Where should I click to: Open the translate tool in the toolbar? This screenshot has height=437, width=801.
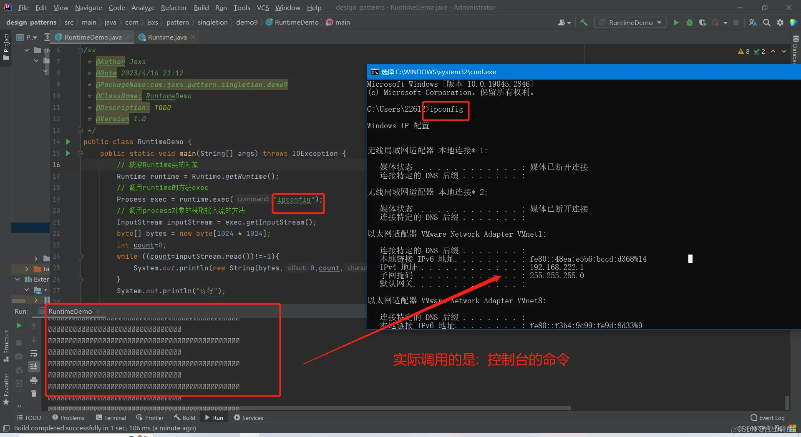tap(753, 22)
